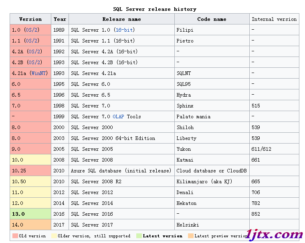The width and height of the screenshot is (305, 243).
Task: Open the WinNT link in version 4.21a row
Action: pyautogui.click(x=39, y=73)
